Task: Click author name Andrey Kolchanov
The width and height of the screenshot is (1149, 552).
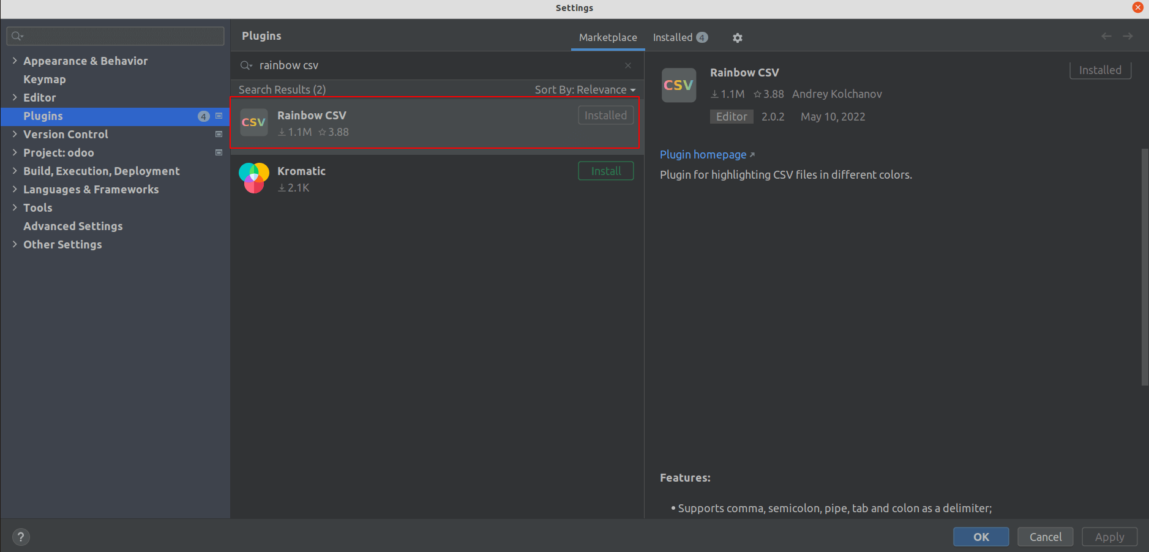Action: [x=837, y=94]
